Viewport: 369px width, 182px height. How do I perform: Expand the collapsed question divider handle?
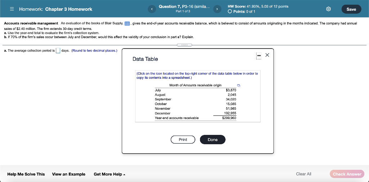[x=184, y=45]
